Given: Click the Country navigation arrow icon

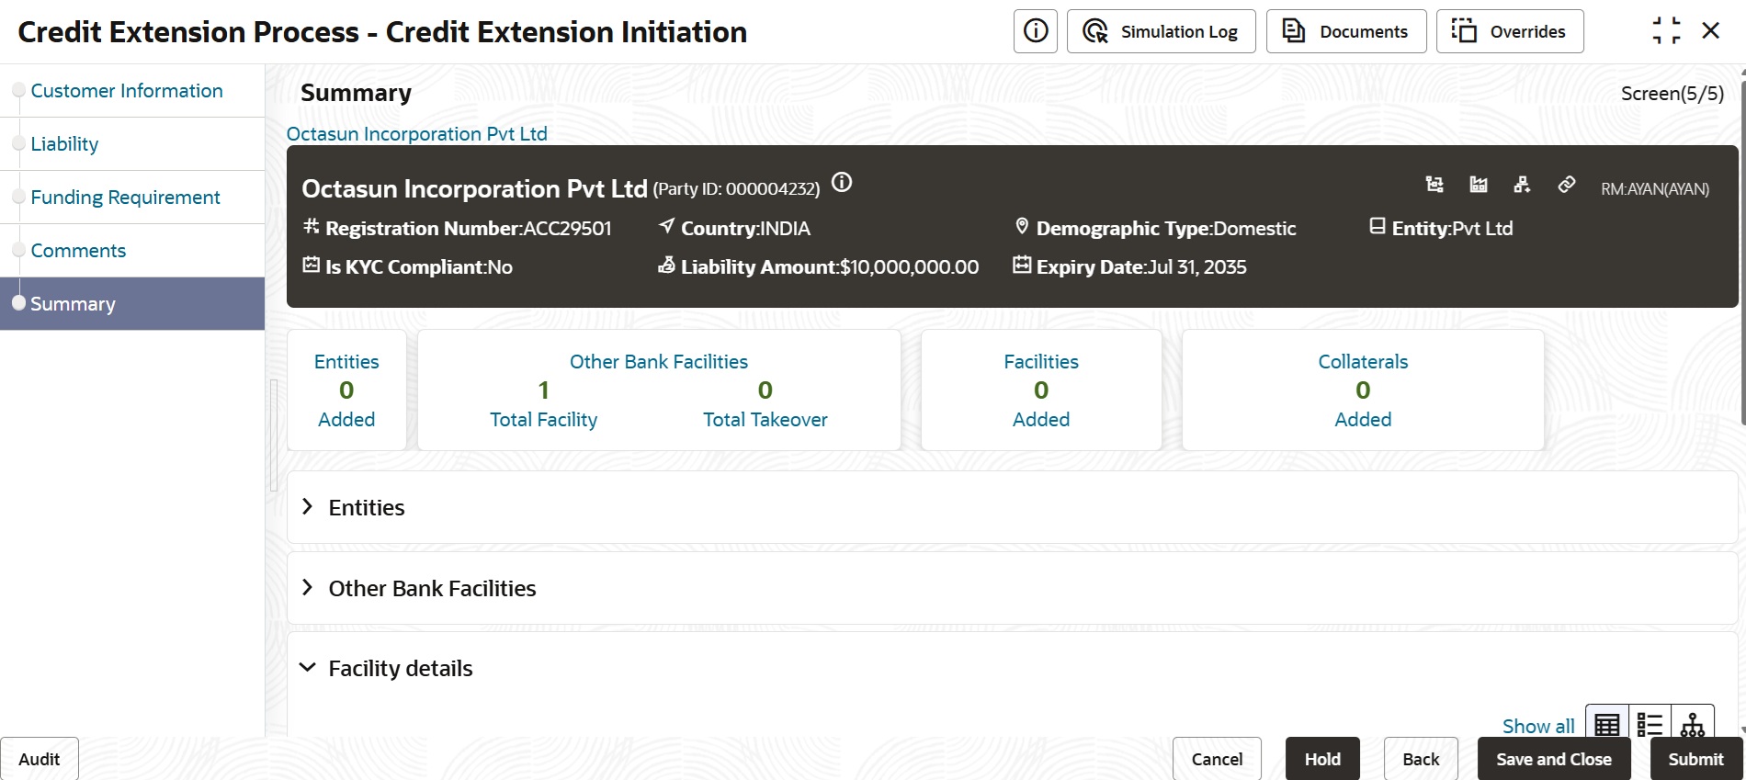Looking at the screenshot, I should [x=667, y=226].
